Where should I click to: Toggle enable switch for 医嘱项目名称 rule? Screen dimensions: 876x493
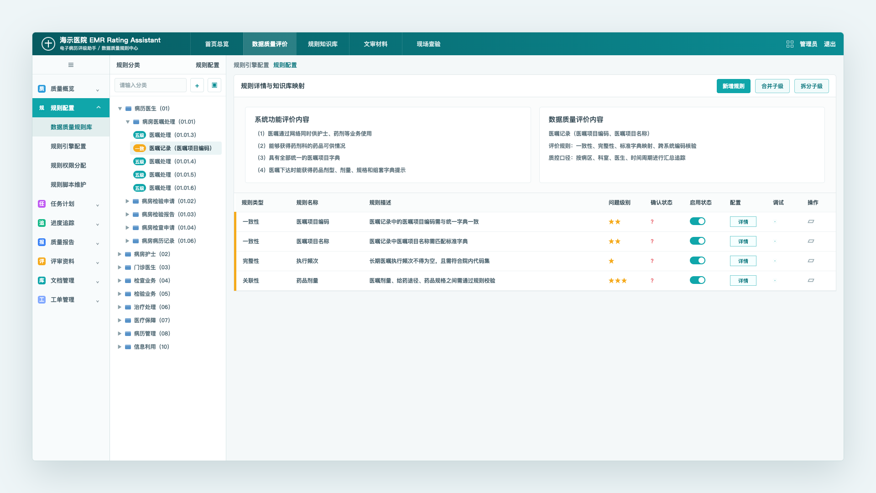click(697, 241)
